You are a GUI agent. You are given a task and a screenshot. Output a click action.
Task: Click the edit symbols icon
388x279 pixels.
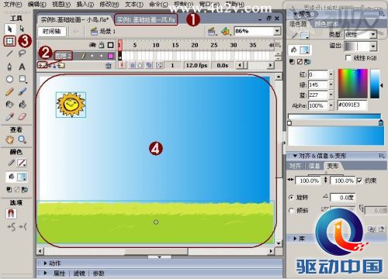[226, 32]
